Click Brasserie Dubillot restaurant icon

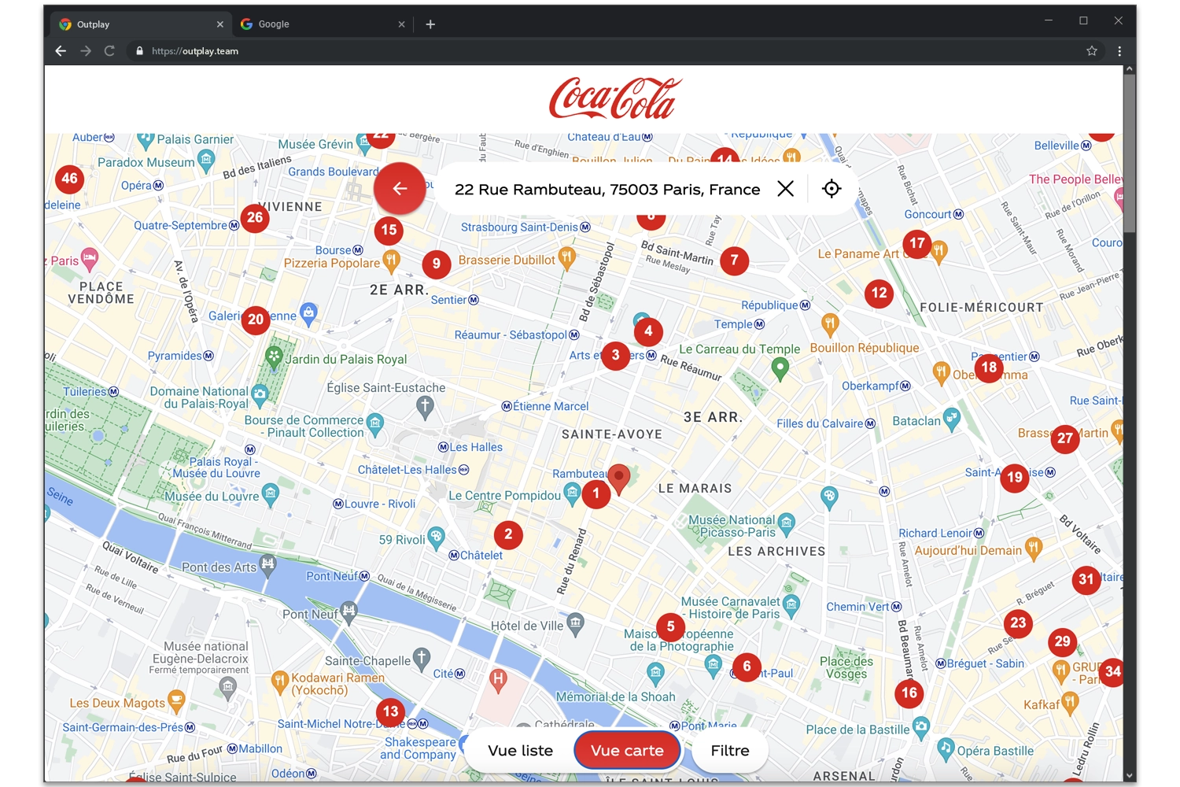(566, 258)
